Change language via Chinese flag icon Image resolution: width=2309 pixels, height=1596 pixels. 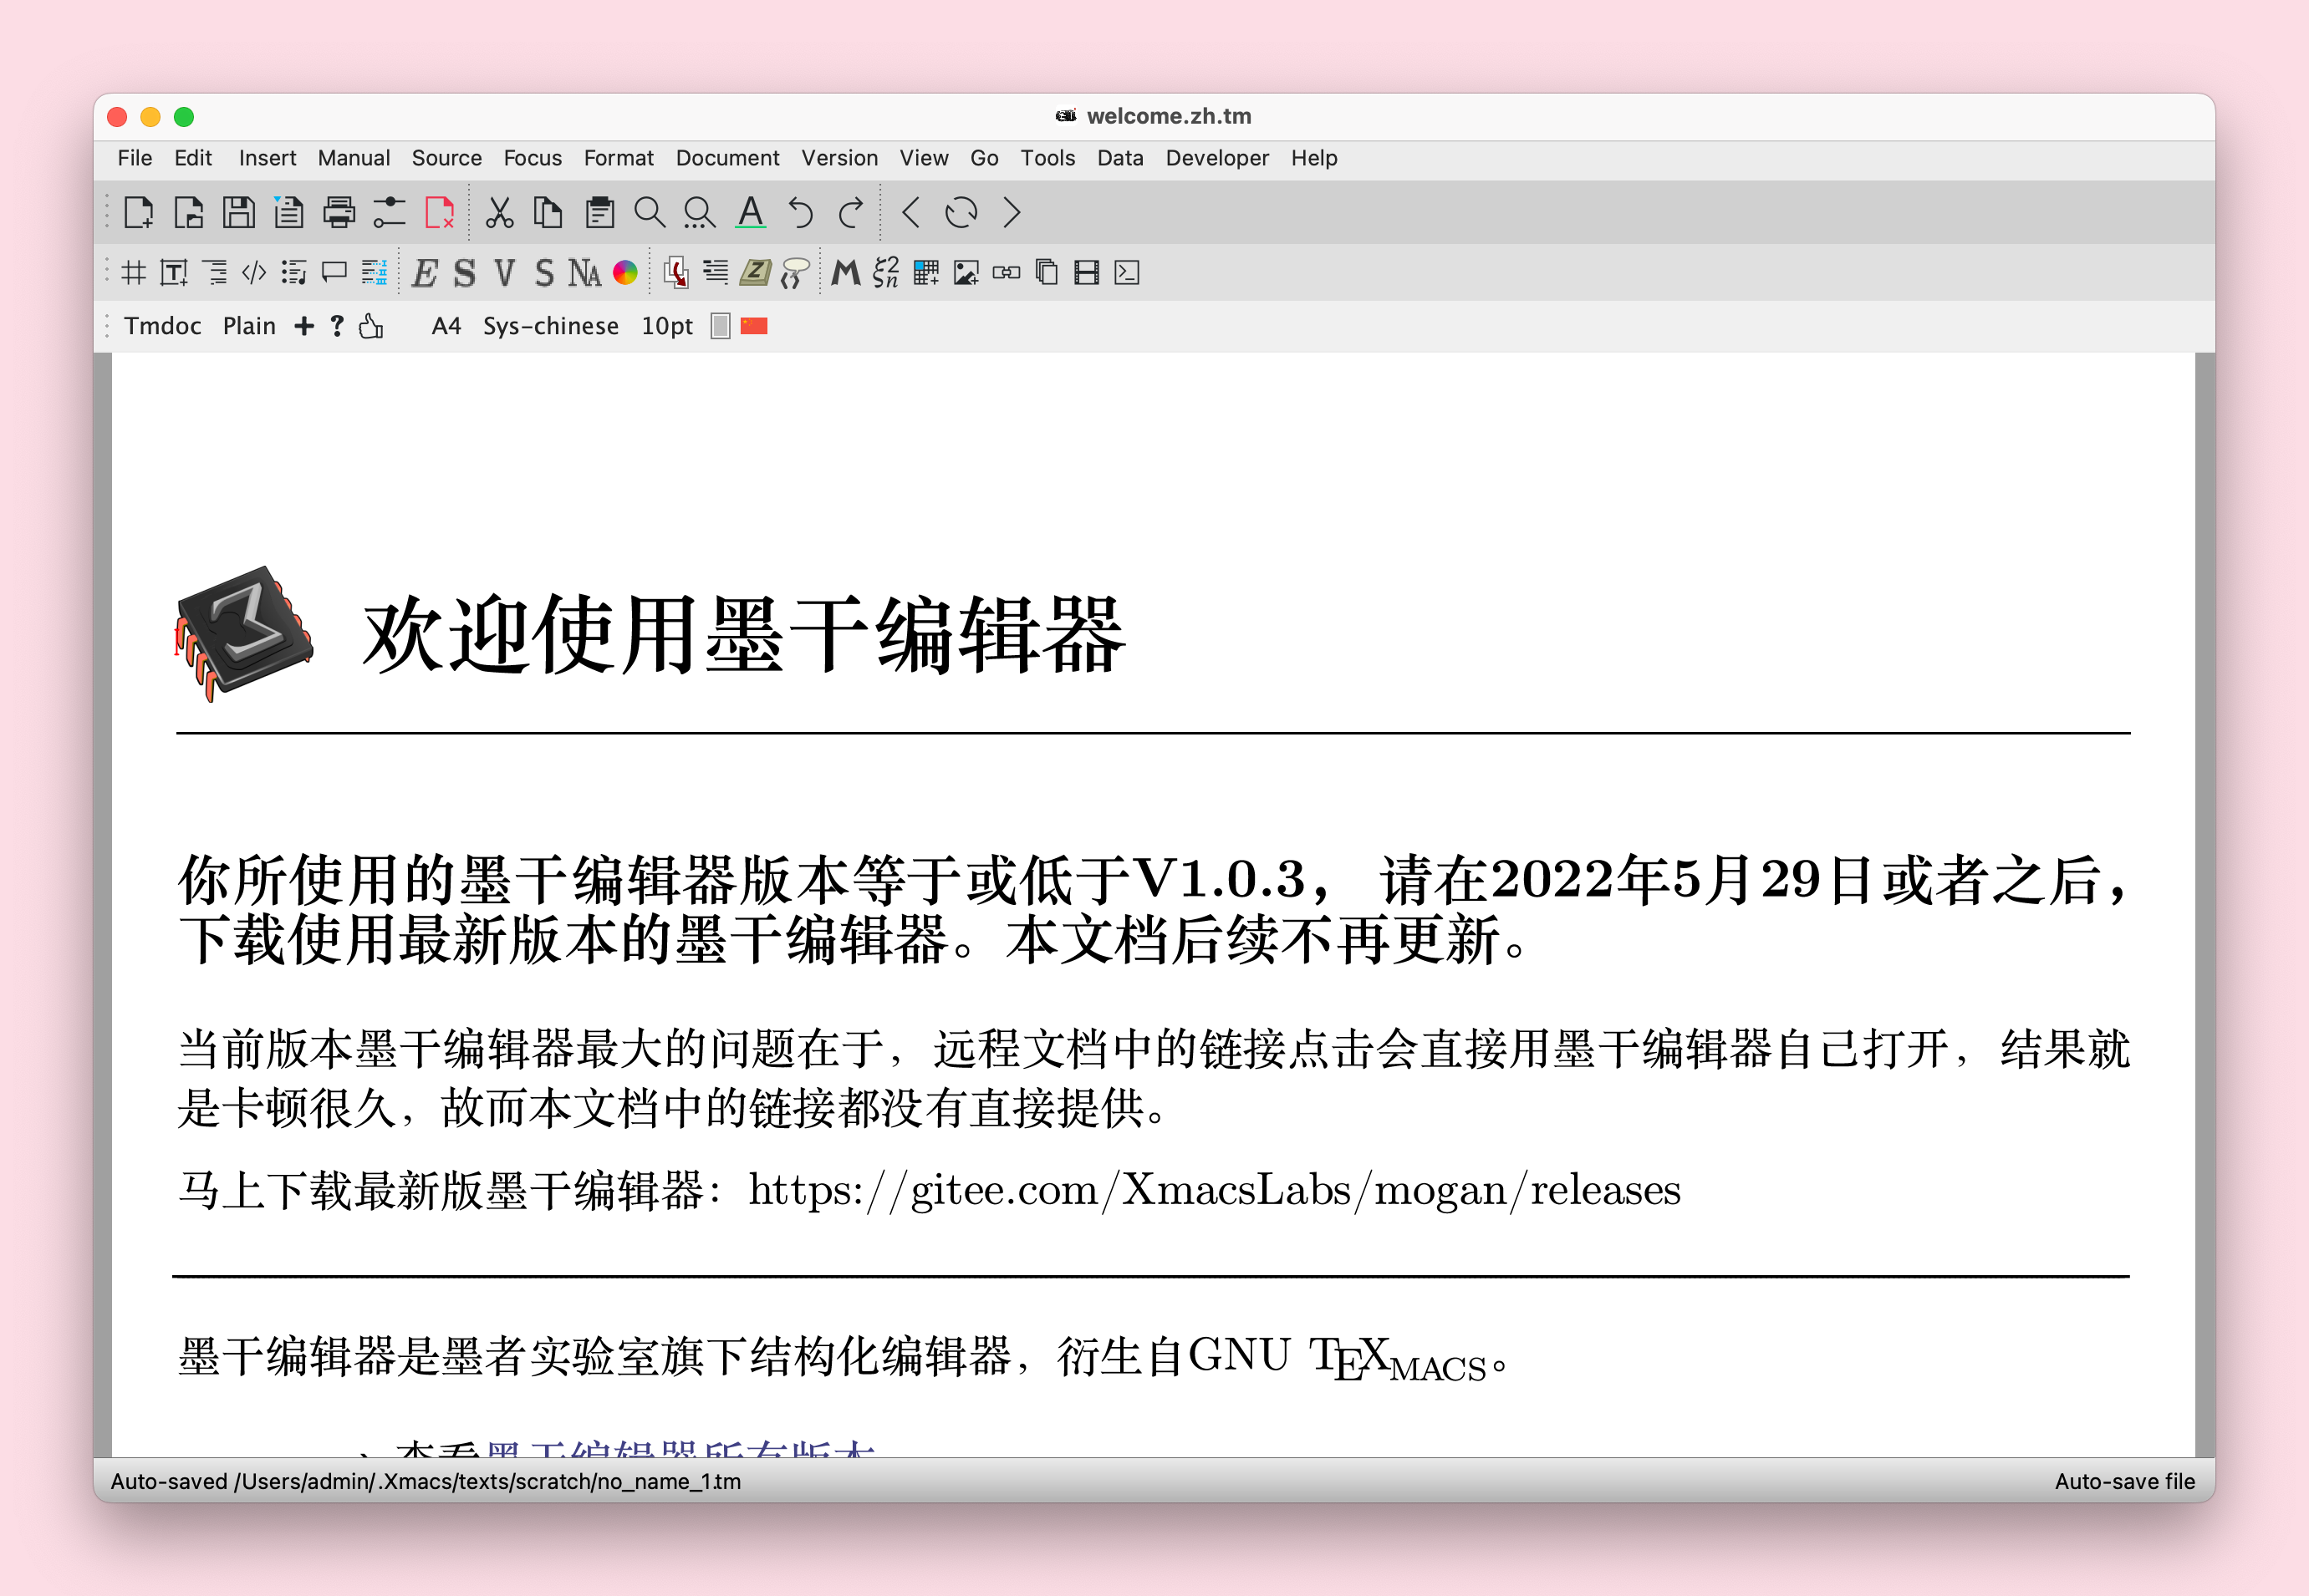point(754,326)
